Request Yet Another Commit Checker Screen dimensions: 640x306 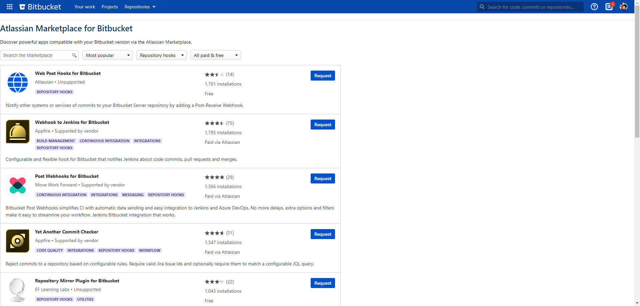point(323,234)
